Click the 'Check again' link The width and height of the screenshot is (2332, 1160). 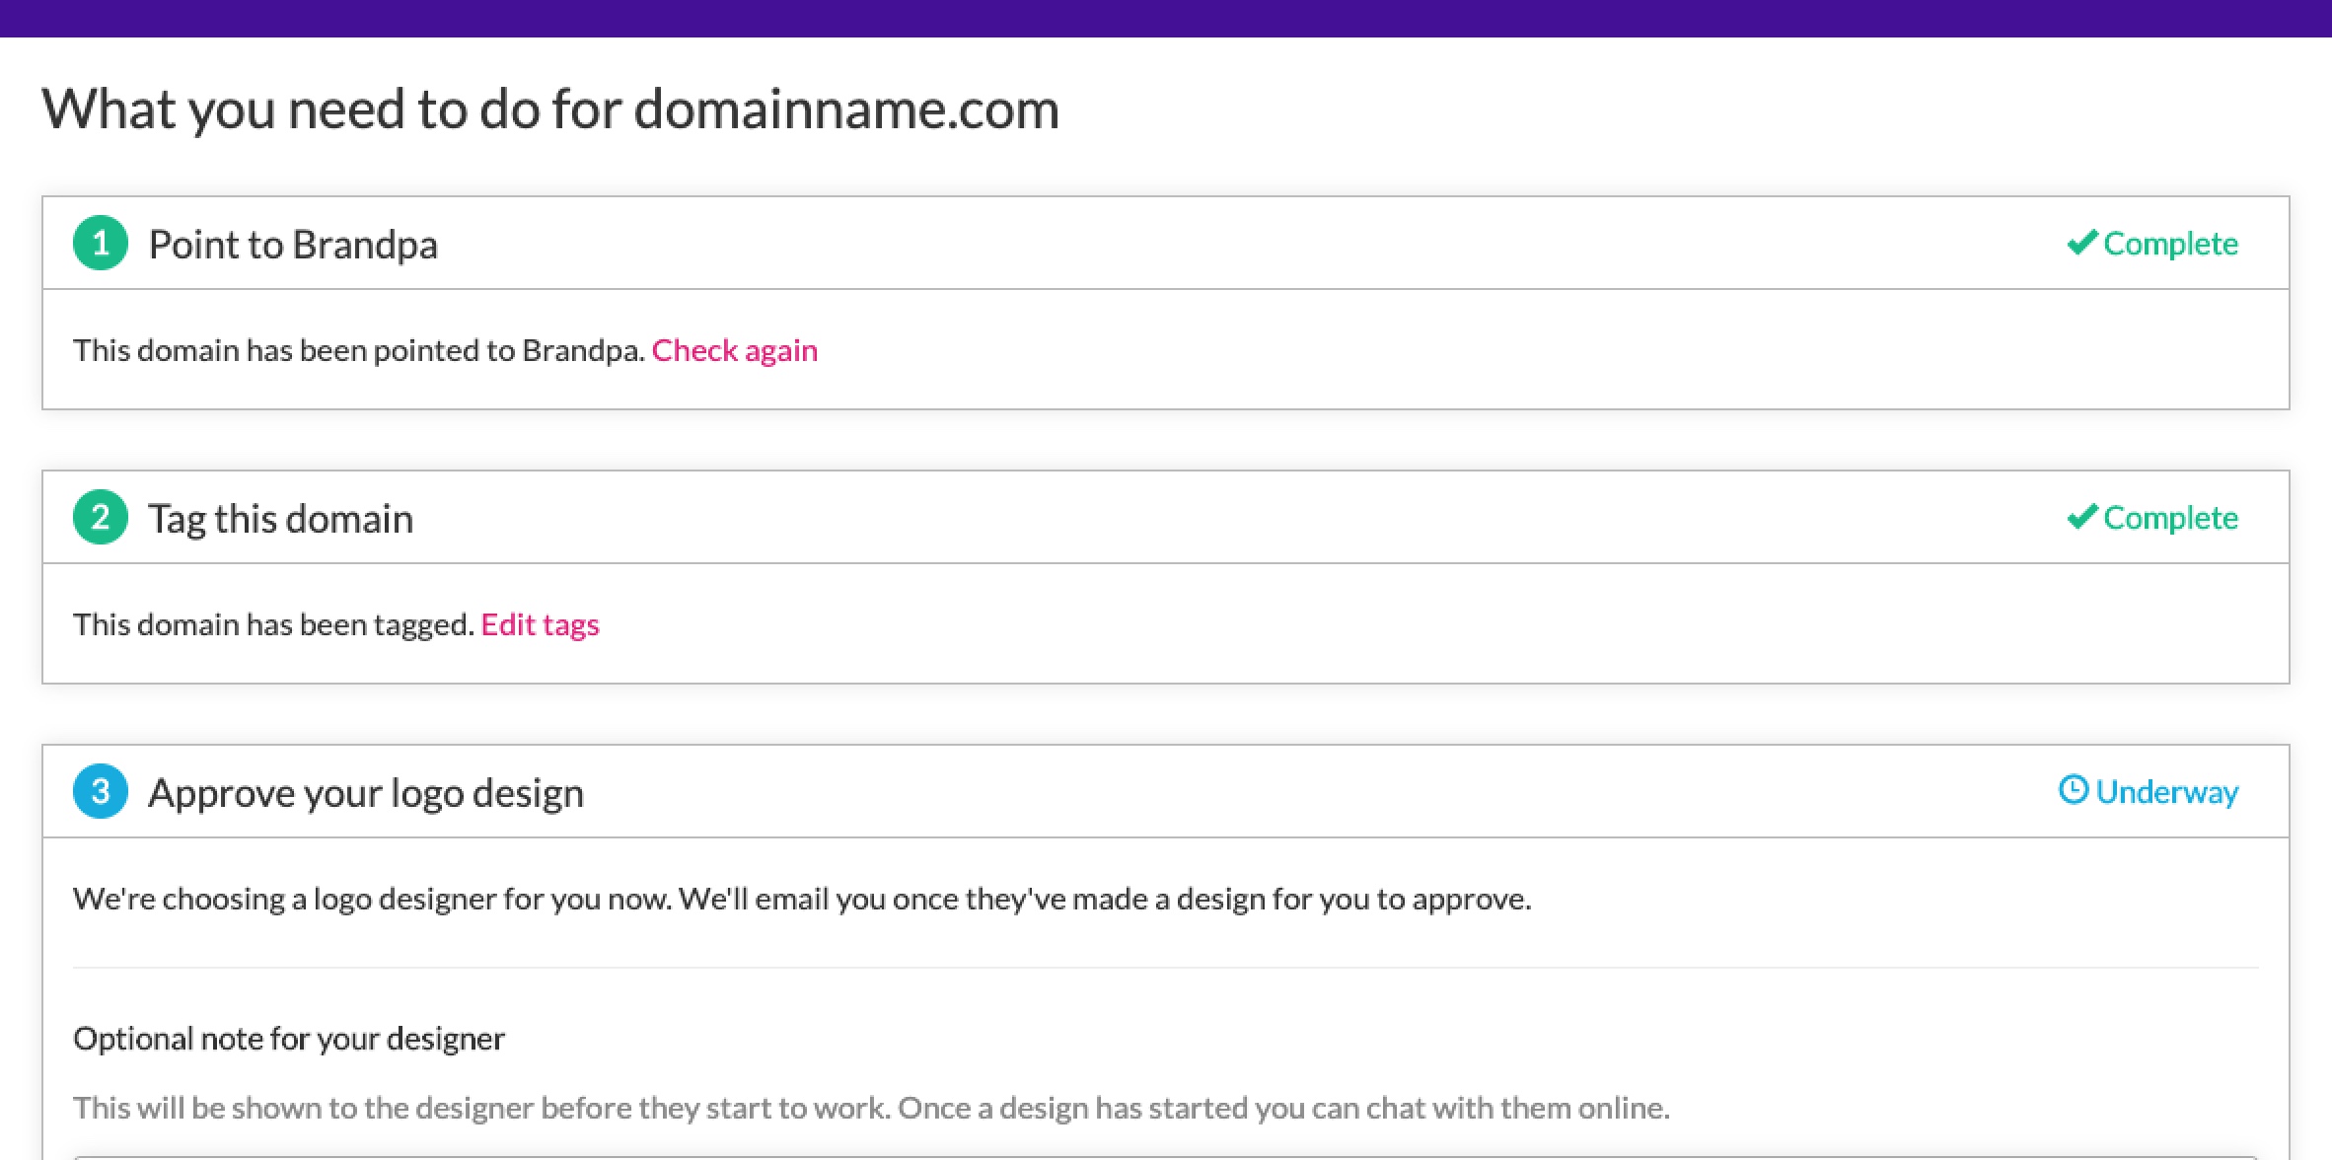point(735,350)
